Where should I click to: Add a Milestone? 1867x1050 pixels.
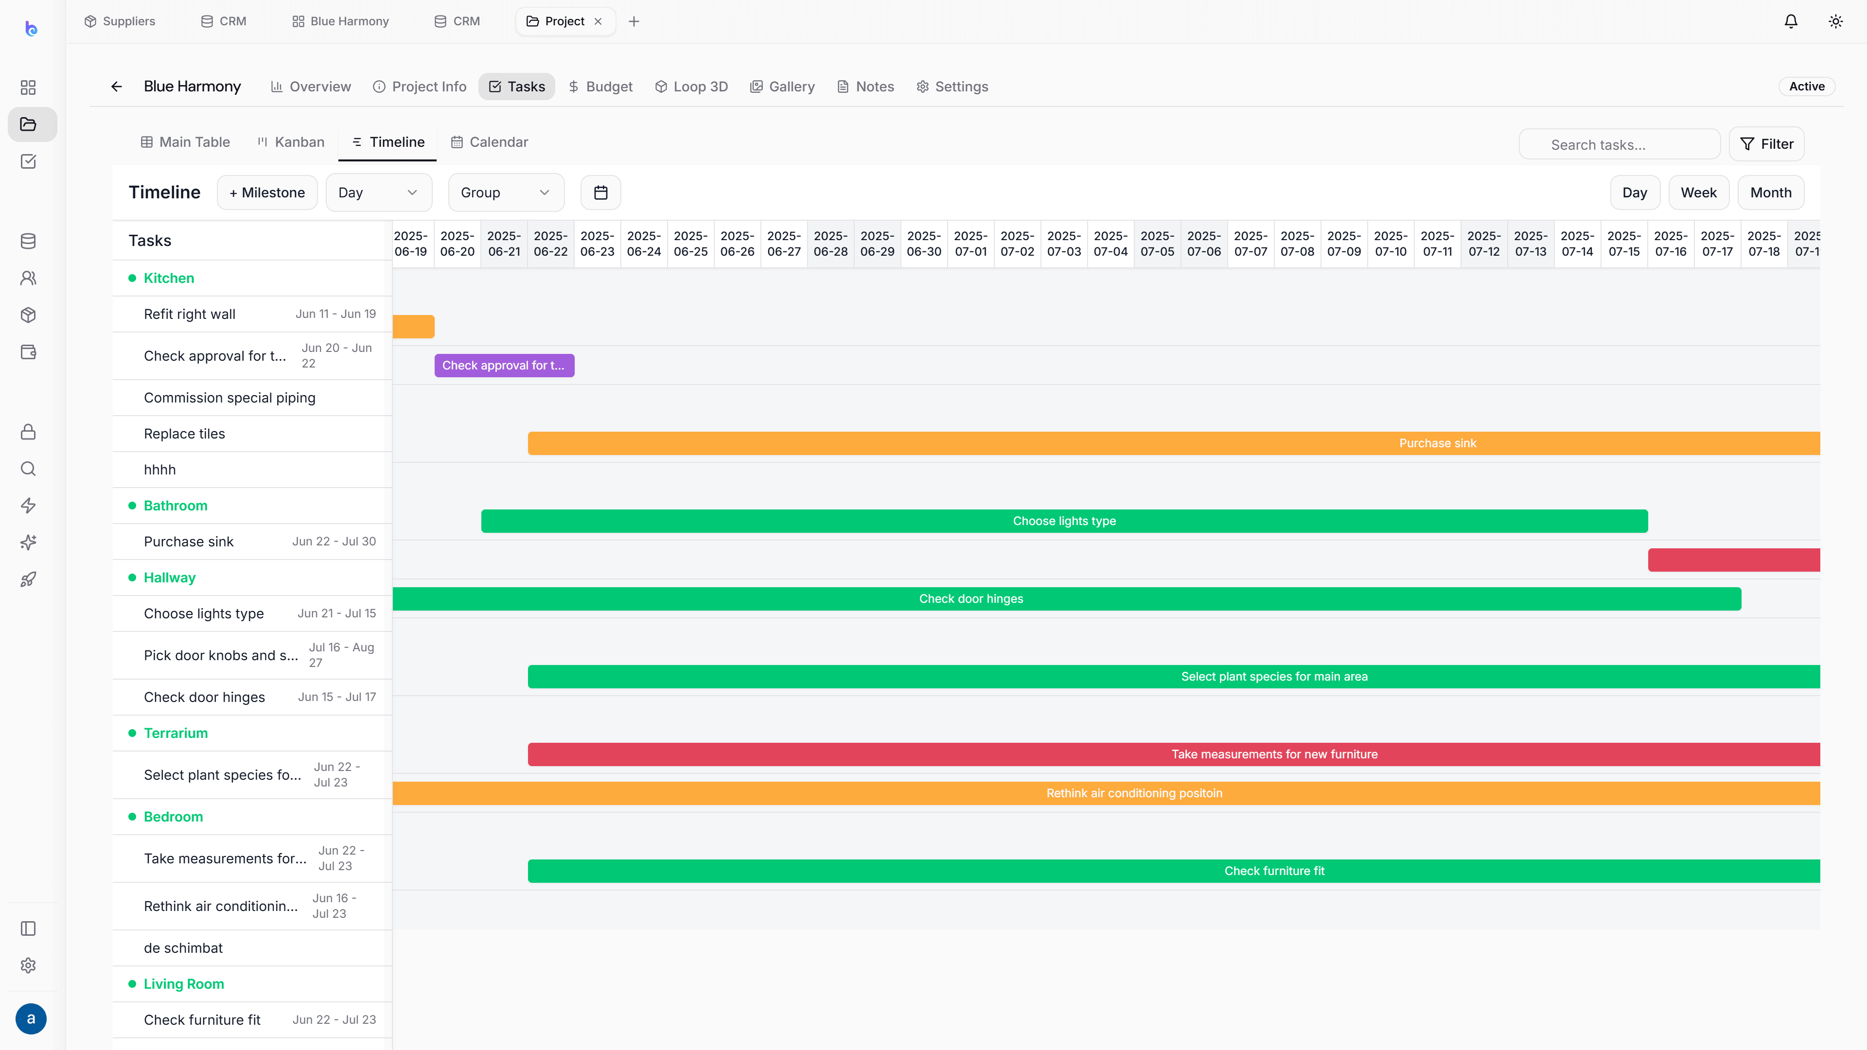tap(267, 193)
